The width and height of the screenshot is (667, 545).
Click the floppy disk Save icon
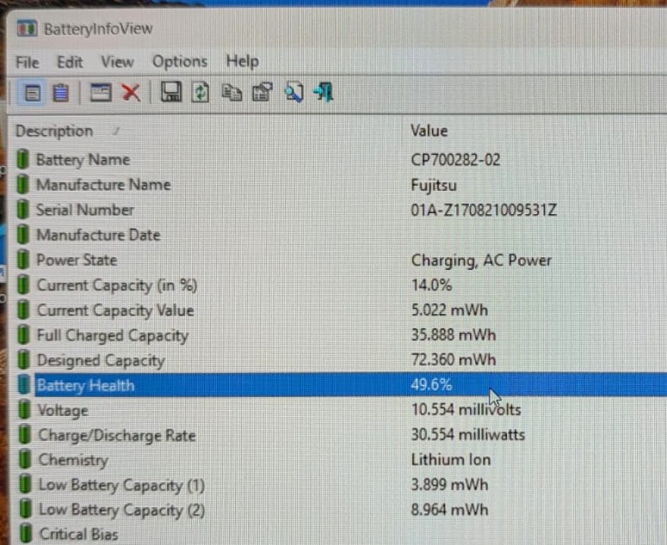coord(171,92)
